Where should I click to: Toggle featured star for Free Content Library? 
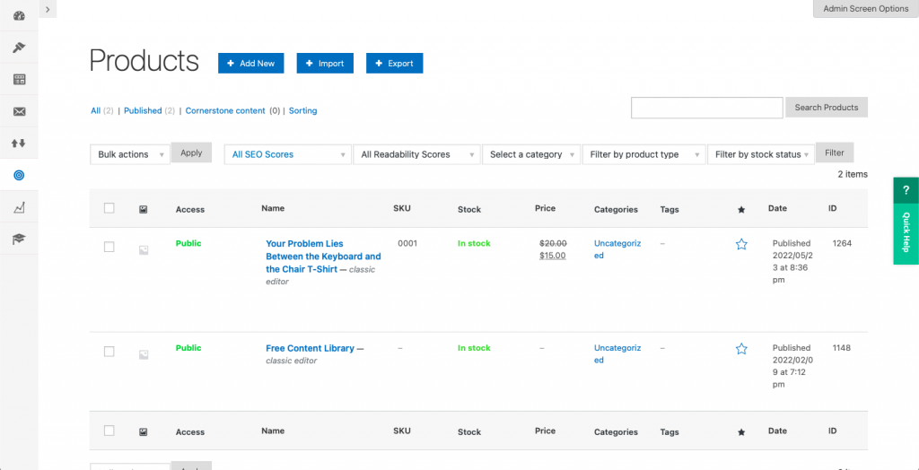pos(741,349)
